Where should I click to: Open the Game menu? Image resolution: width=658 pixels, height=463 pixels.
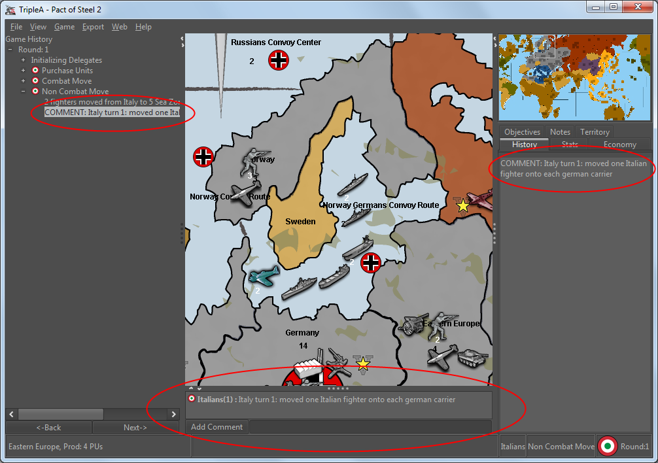[x=64, y=27]
